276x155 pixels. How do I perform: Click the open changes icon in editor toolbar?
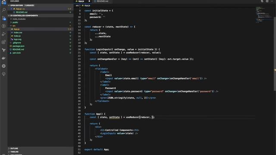click(262, 1)
